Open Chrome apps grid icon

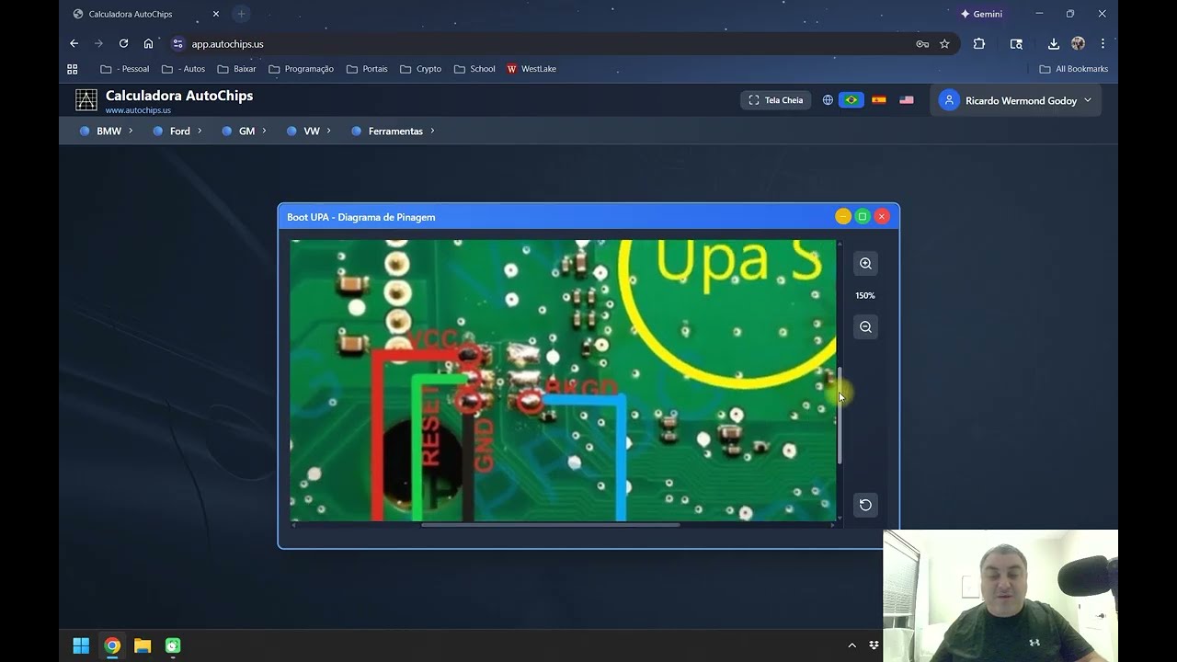[x=73, y=69]
